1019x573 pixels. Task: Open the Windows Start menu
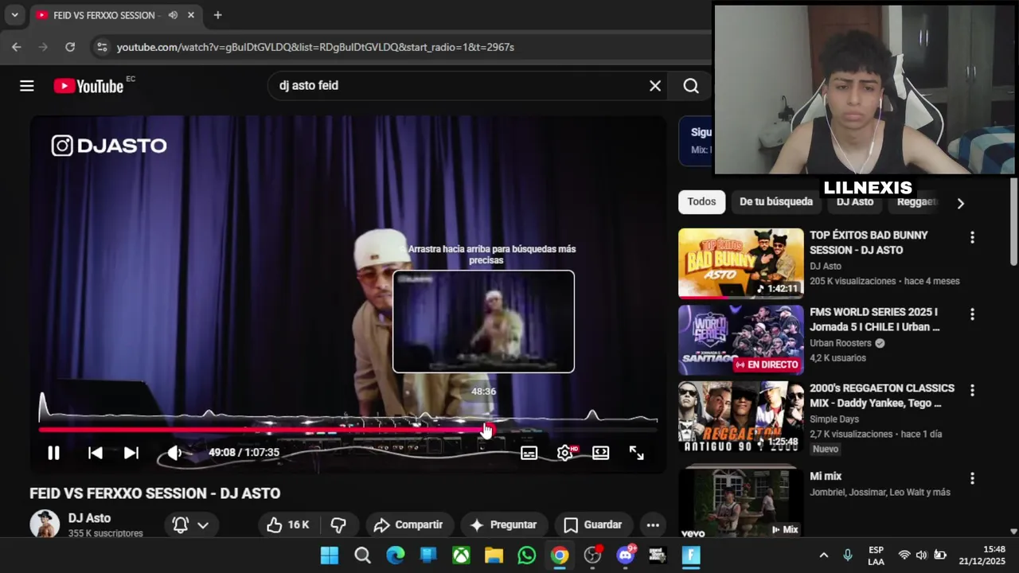point(329,555)
